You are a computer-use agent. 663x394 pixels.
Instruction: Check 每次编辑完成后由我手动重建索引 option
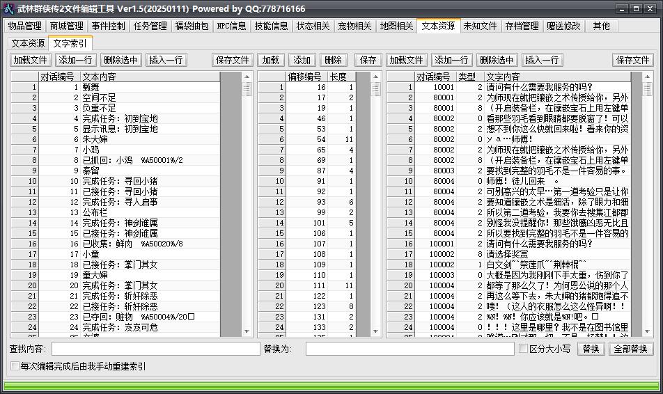15,365
